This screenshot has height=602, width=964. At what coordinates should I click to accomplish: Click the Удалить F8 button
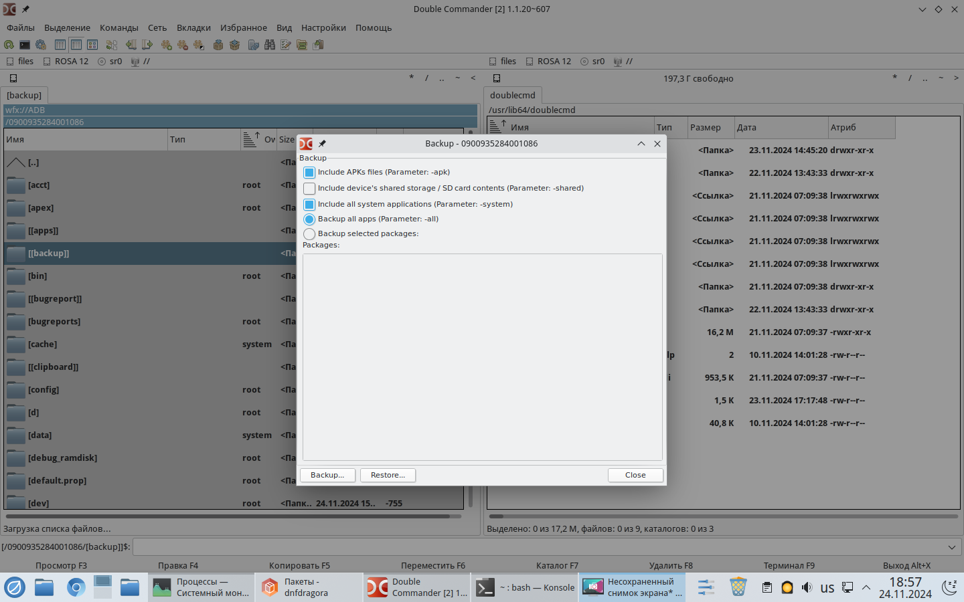(671, 565)
